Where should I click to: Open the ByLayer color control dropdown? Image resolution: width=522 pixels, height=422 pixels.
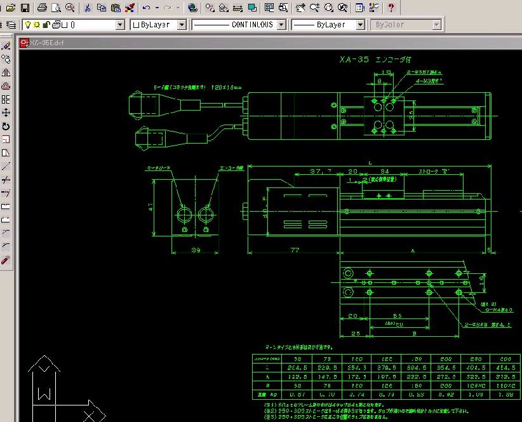(x=182, y=25)
